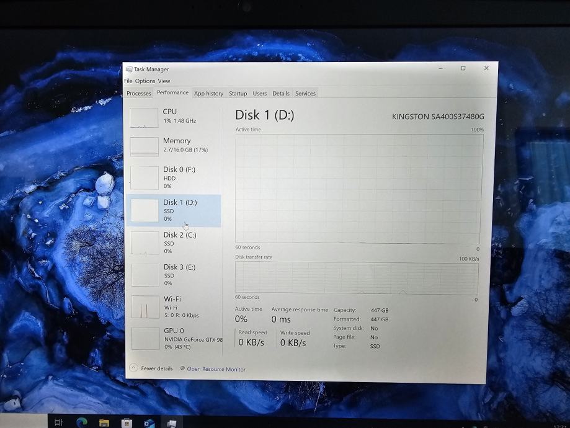Select Disk 0 (F:) HDD entry
This screenshot has height=428, width=570.
174,177
